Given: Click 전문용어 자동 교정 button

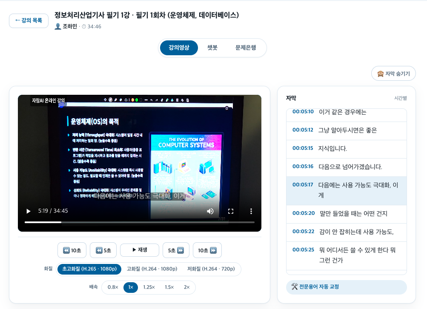Looking at the screenshot, I should [x=347, y=287].
